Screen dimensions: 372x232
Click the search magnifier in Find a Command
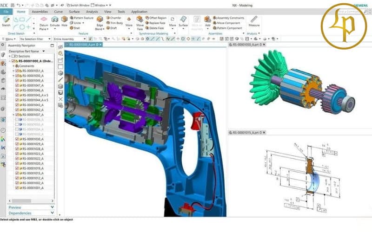[x=365, y=12]
